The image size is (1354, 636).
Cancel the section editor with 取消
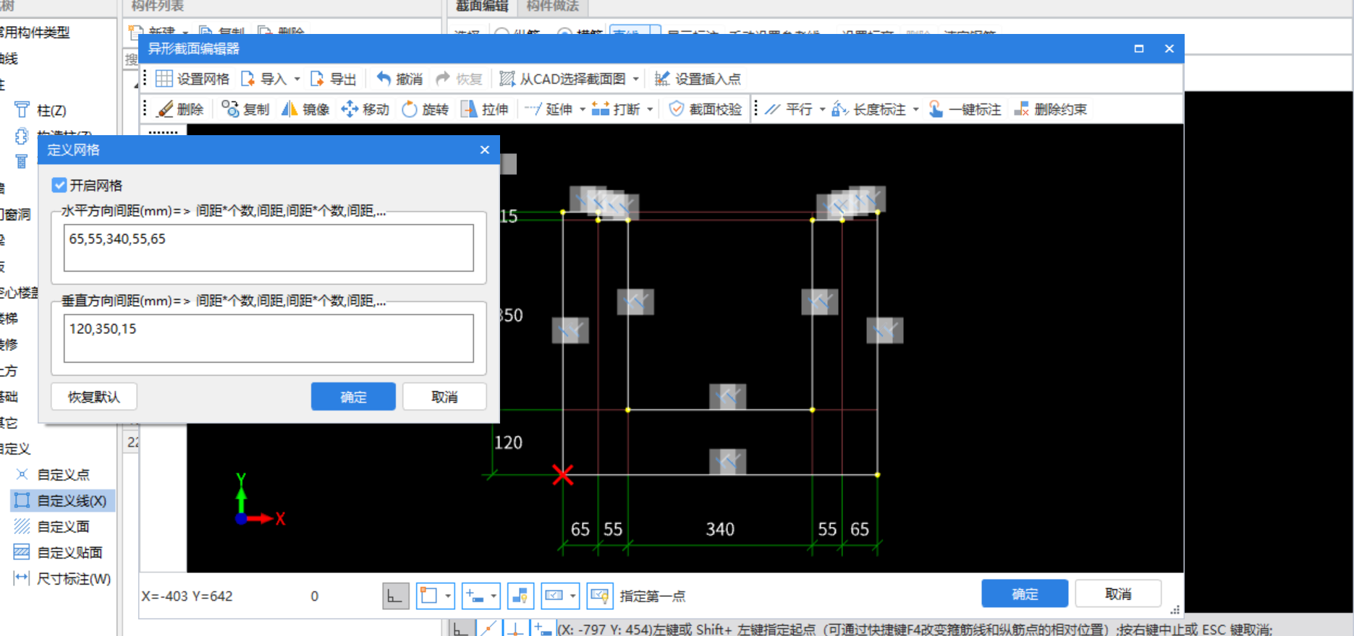[1118, 594]
